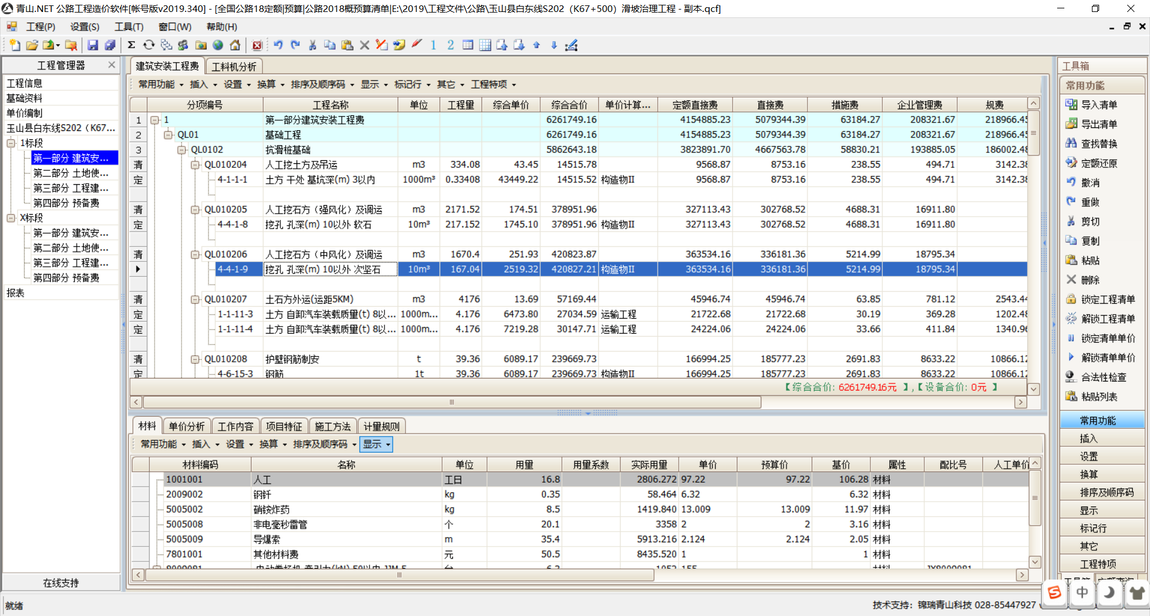Click the blue move-up arrow icon
The width and height of the screenshot is (1150, 616).
tap(537, 45)
